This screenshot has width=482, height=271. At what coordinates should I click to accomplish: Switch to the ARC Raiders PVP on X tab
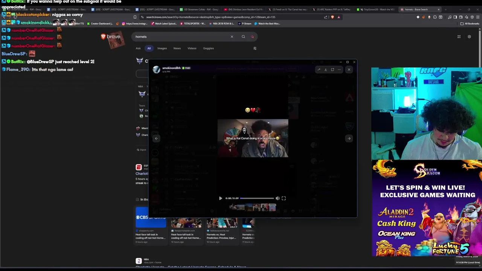(x=333, y=9)
